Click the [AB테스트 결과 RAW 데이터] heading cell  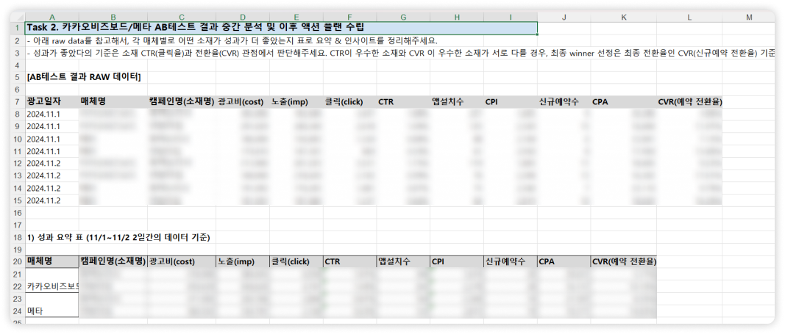tap(83, 76)
